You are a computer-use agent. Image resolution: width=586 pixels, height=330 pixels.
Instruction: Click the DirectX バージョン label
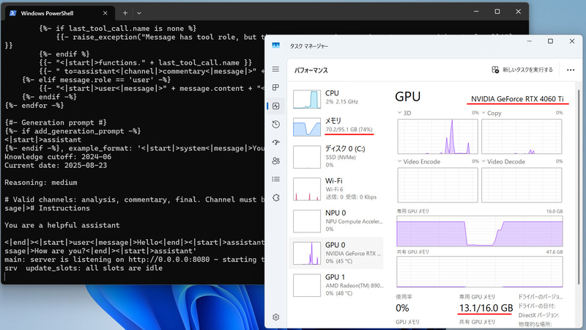[538, 315]
